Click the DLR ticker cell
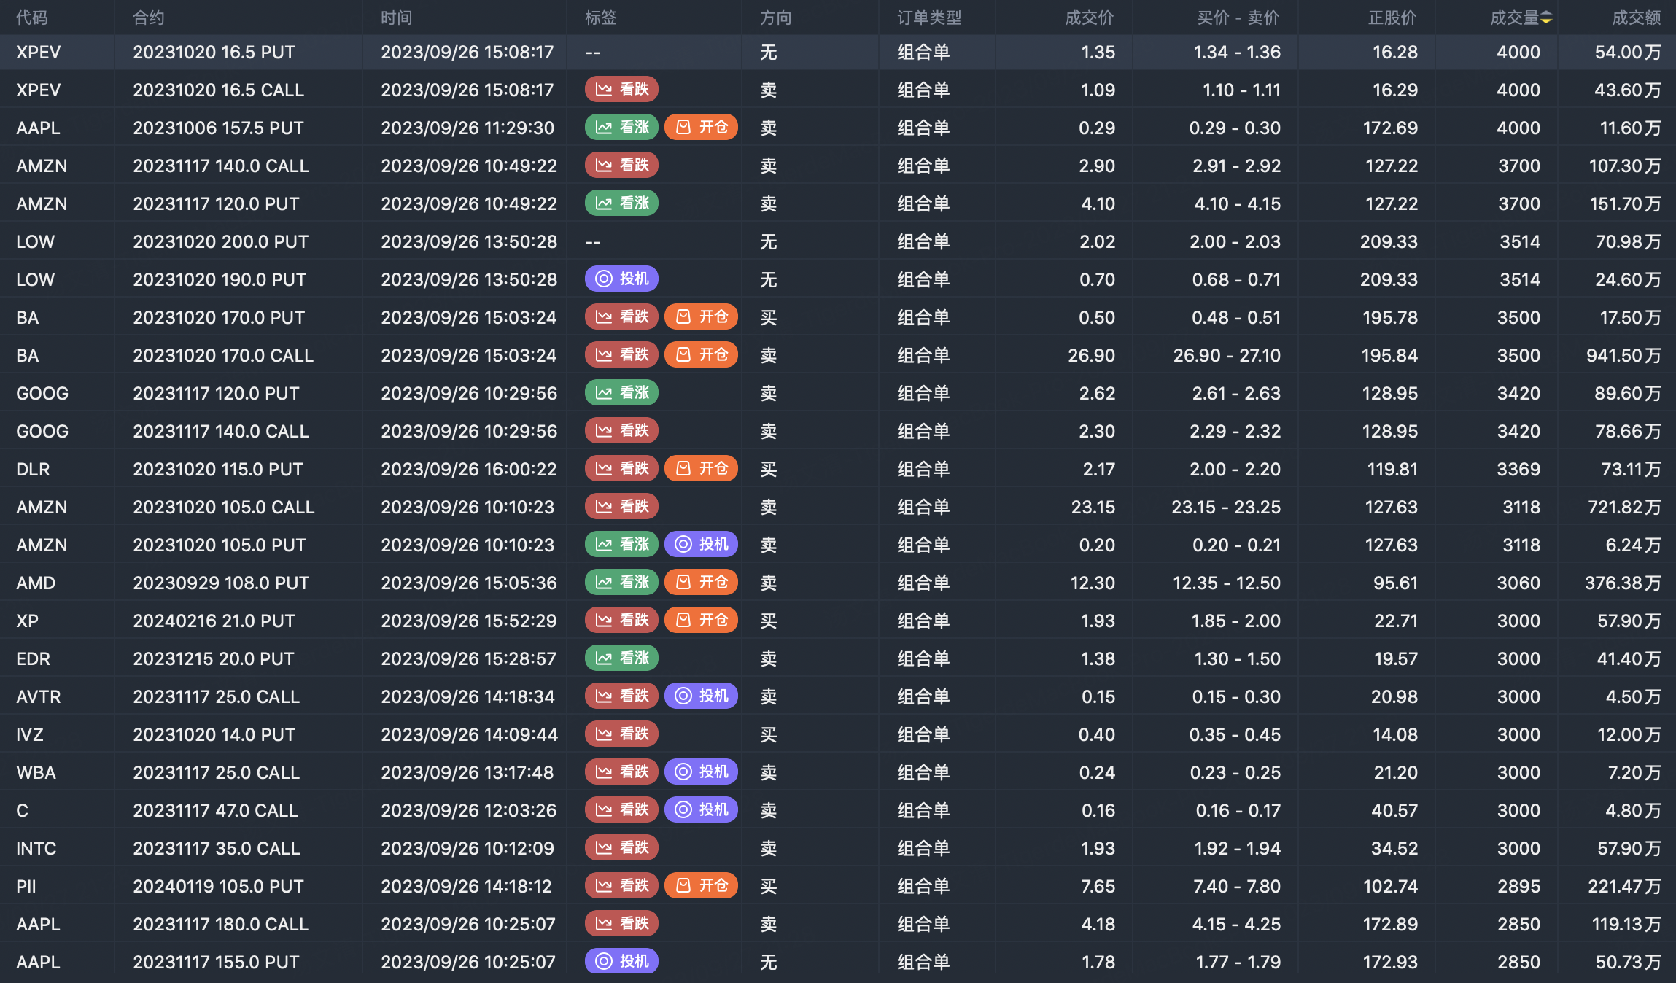Screen dimensions: 1676x983 pos(34,470)
